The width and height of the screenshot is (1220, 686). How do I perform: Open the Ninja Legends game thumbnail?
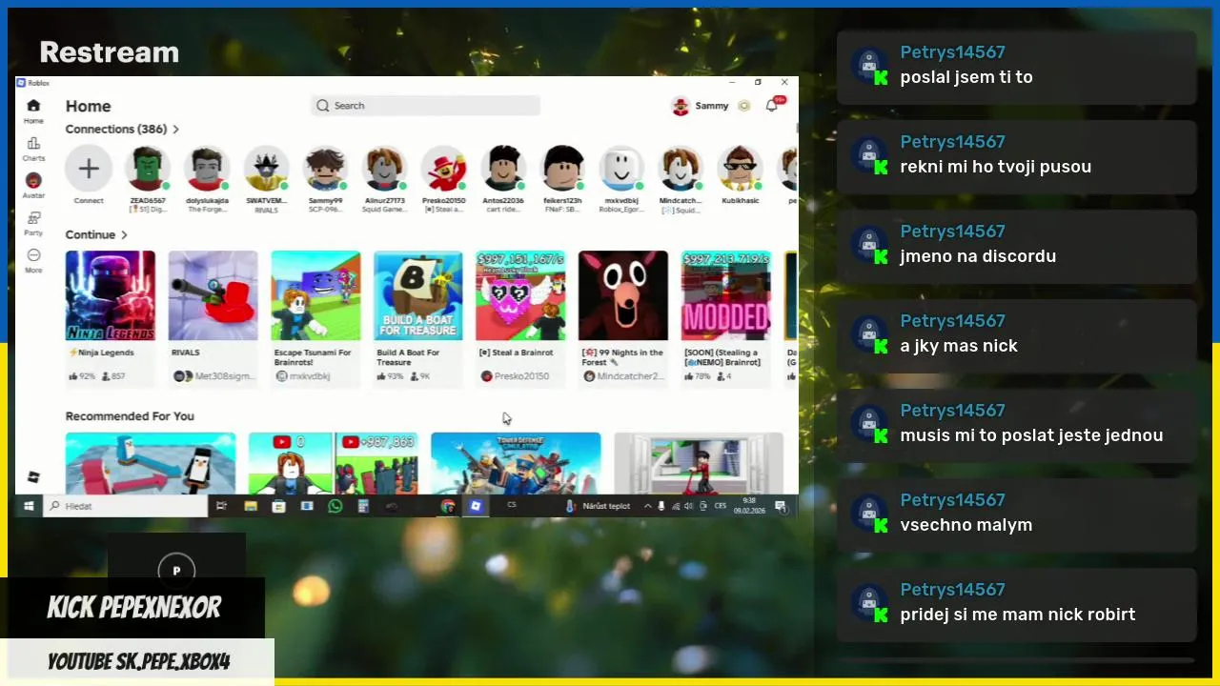click(111, 295)
